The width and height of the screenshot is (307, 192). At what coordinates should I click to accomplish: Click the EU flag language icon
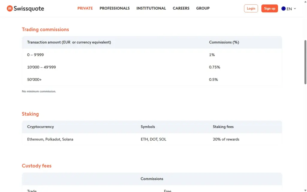283,9
